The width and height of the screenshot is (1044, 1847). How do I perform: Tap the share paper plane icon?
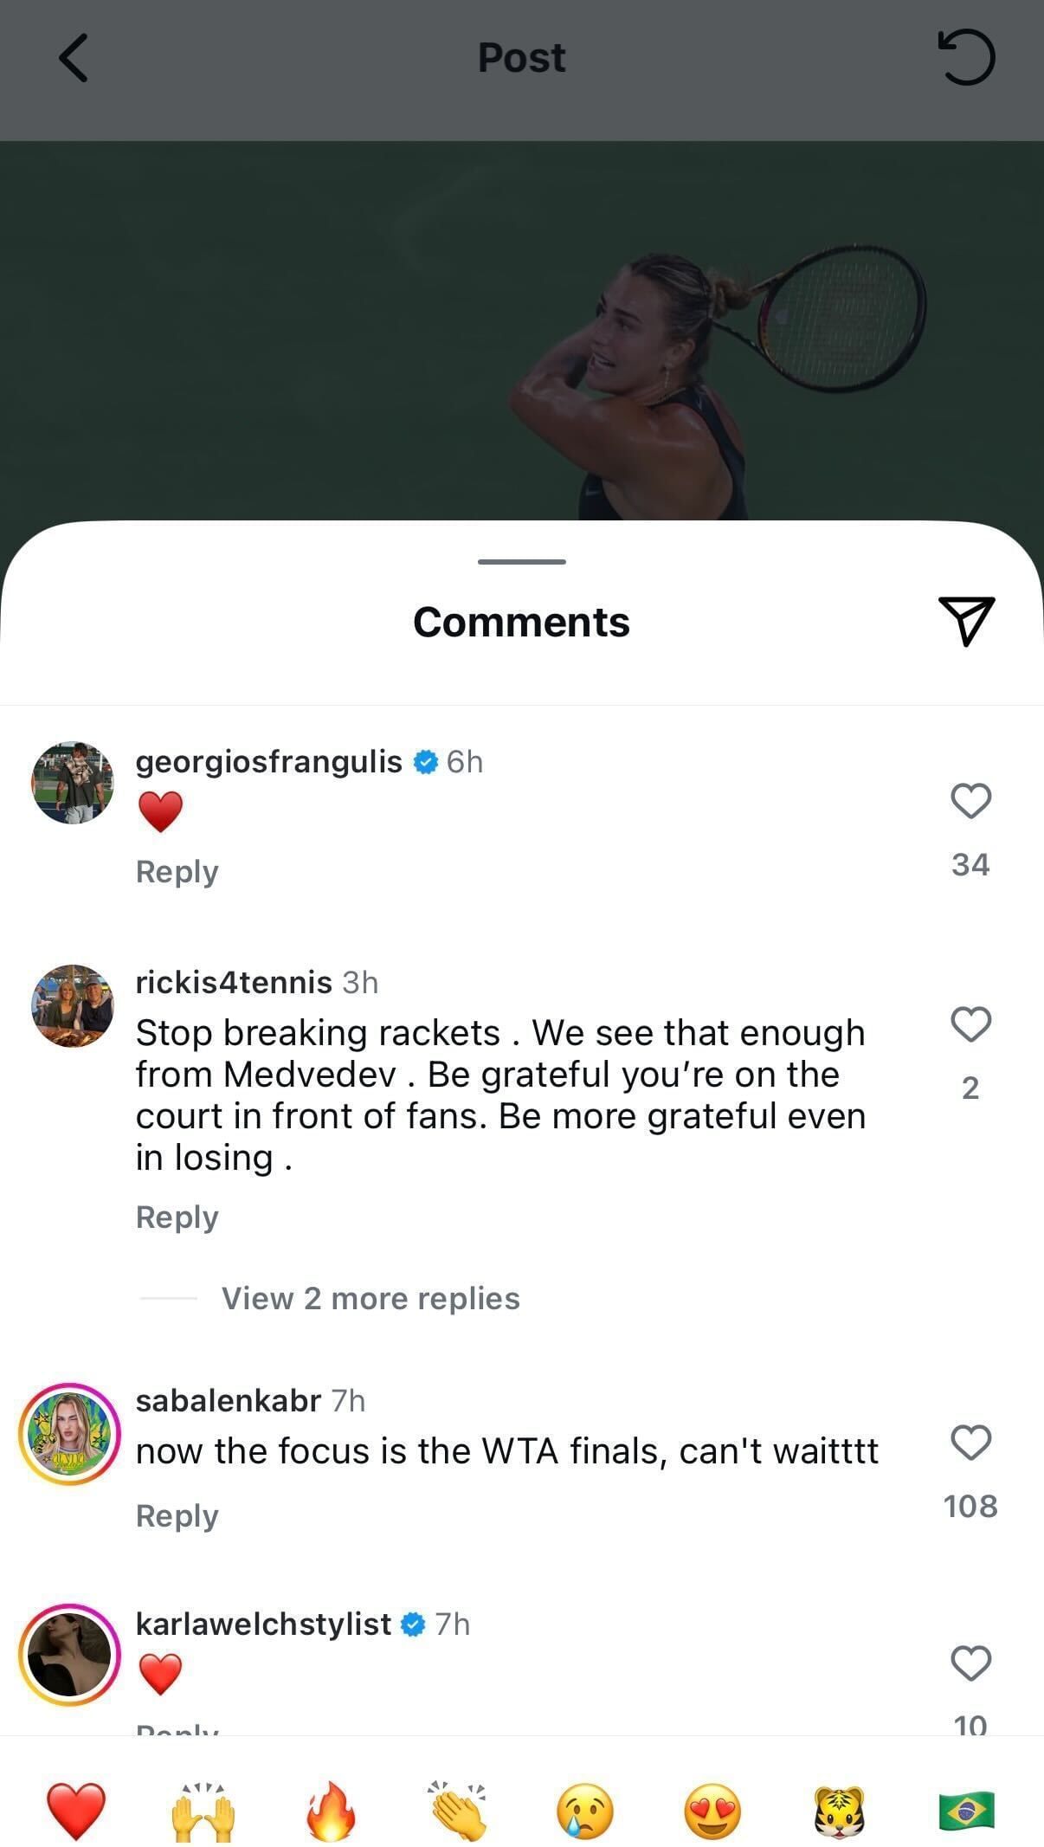966,620
